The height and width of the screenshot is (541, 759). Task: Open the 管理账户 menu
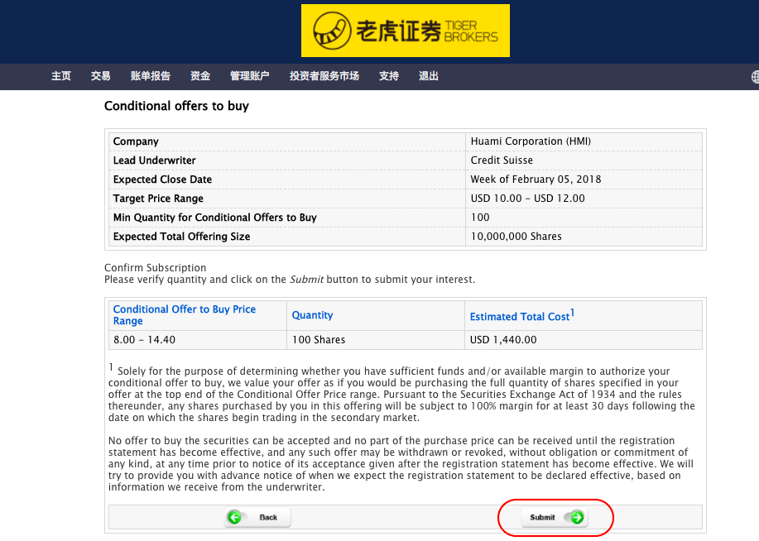point(249,76)
